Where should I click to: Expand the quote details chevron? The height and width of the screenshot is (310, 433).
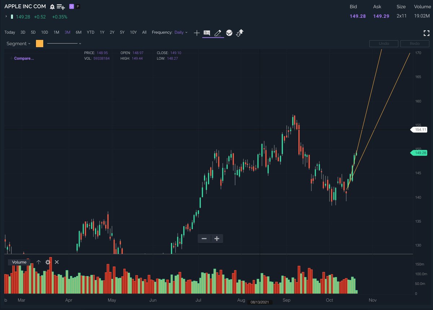(6, 17)
